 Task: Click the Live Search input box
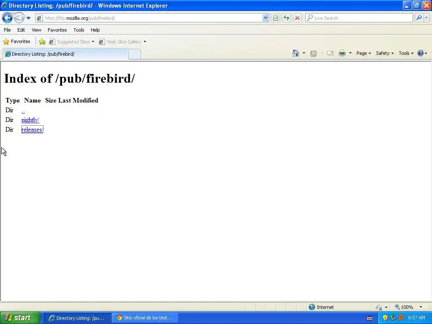click(359, 18)
